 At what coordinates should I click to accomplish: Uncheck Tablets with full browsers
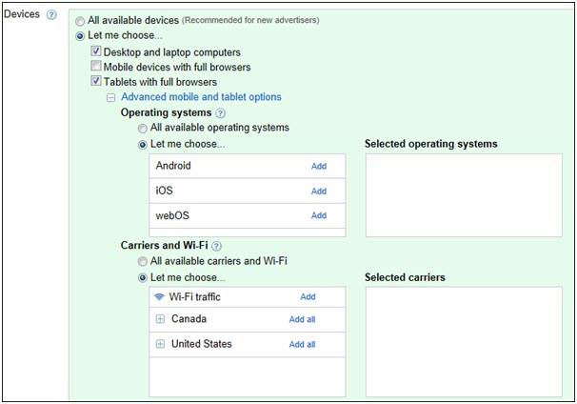[96, 80]
